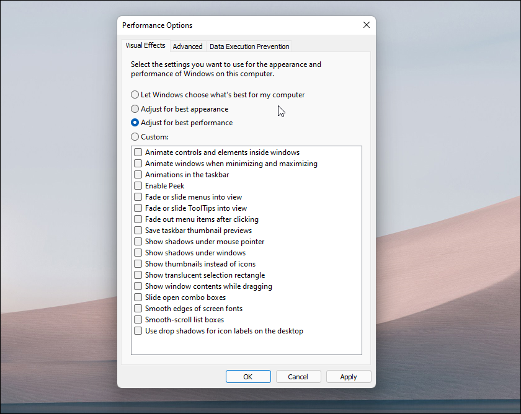Check Animate windows when minimizing and maximizing

[x=138, y=164]
